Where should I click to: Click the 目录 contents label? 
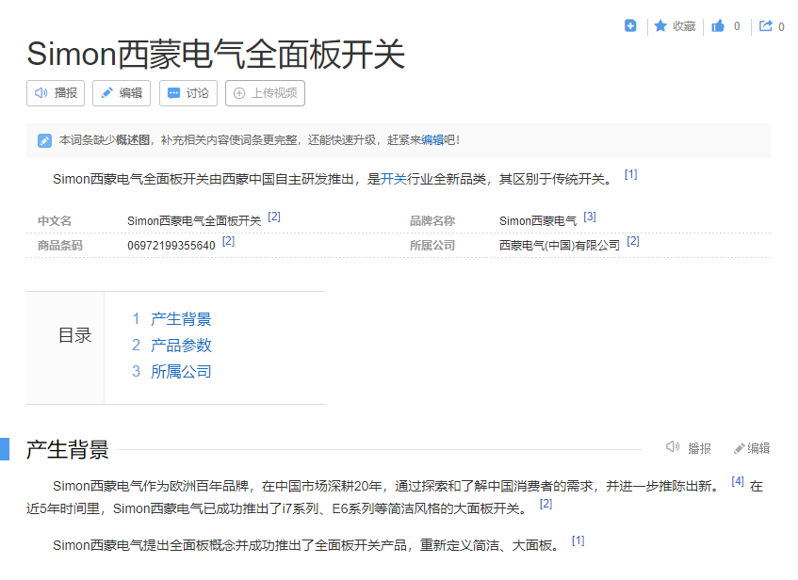click(x=74, y=335)
